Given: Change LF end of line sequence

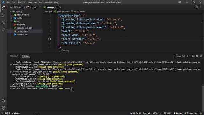Looking at the screenshot, I should (161, 113).
